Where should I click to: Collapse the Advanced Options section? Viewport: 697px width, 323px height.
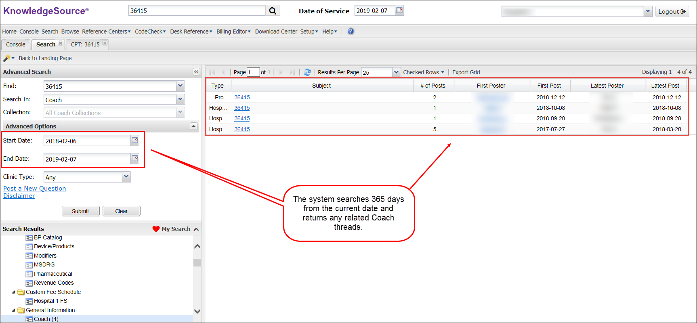193,126
